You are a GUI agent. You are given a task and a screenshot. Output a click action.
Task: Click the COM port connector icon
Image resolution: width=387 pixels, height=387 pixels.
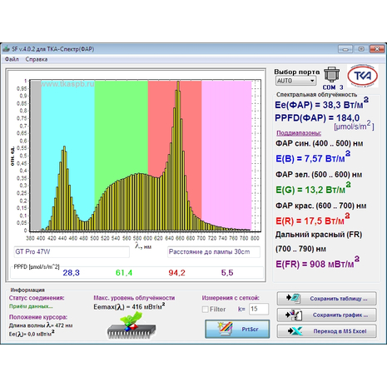(332, 74)
